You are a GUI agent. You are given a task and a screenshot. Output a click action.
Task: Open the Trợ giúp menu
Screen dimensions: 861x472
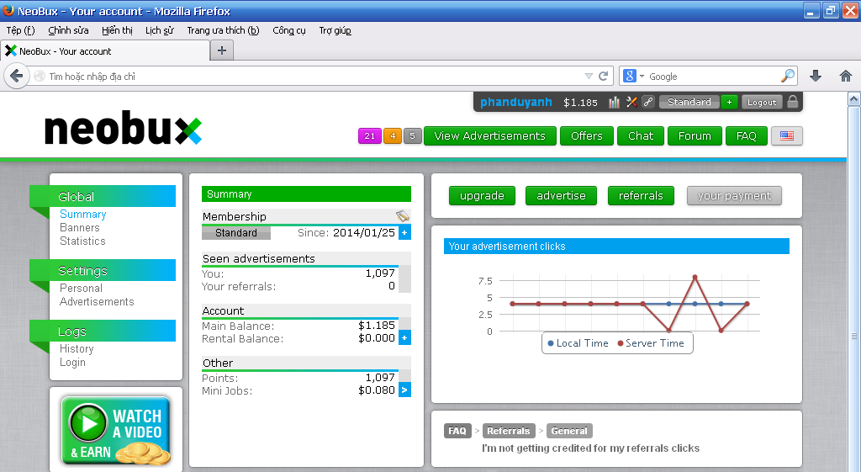[335, 30]
